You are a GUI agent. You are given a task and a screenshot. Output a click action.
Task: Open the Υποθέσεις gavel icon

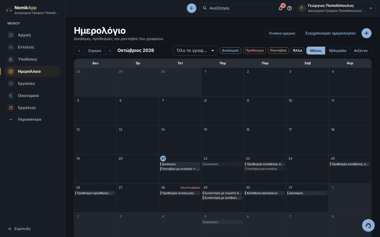(11, 59)
